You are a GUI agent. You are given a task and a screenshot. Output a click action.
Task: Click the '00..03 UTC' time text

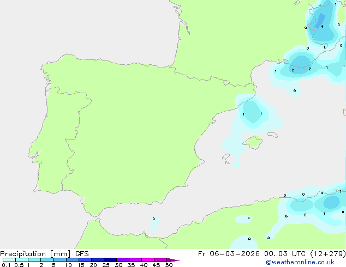coord(285,254)
